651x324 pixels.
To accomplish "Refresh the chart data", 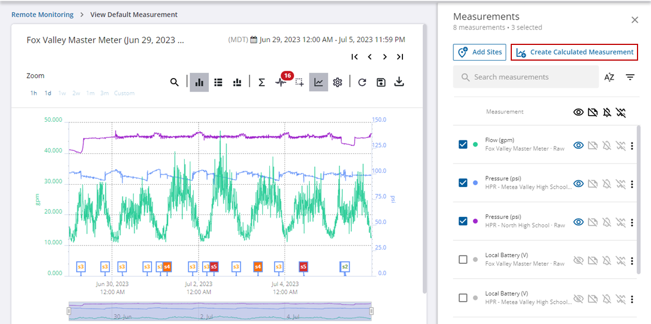I will [x=362, y=83].
